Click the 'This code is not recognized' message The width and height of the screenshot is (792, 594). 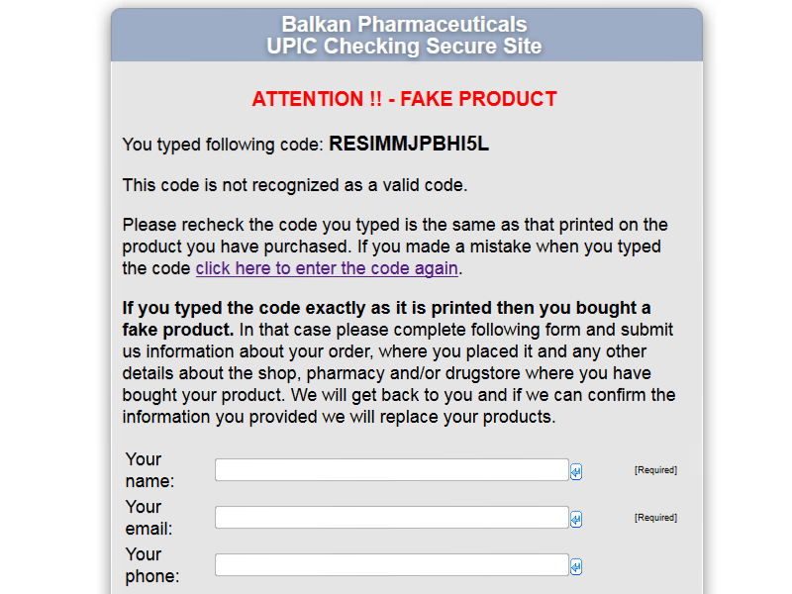(295, 185)
